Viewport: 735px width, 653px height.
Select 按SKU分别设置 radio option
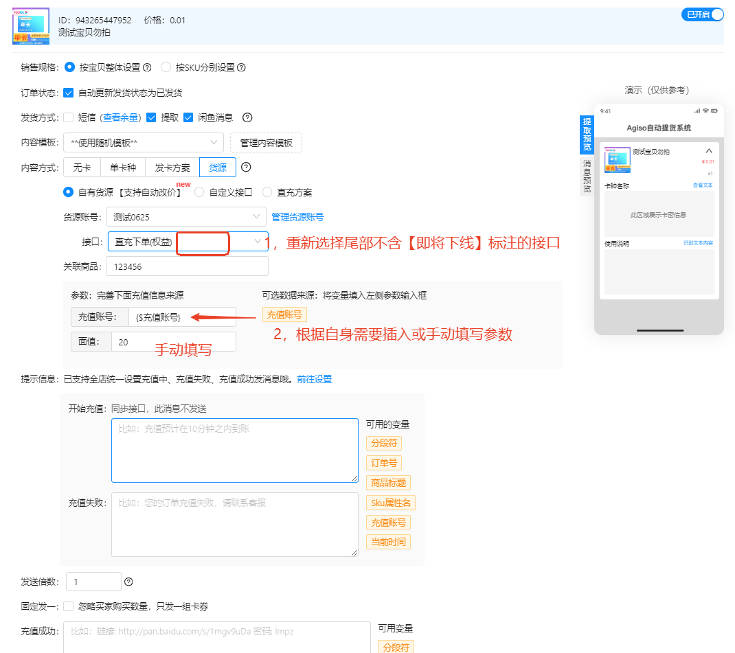(166, 67)
